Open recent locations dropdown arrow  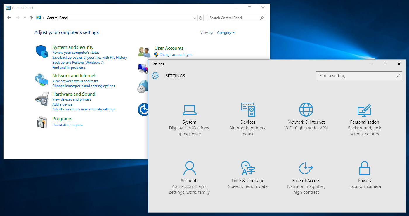(x=25, y=18)
